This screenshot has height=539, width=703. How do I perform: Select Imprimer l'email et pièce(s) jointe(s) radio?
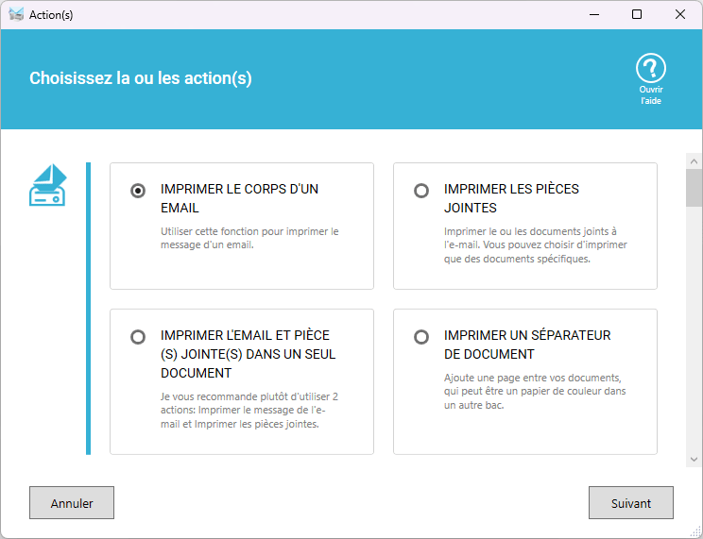coord(138,337)
